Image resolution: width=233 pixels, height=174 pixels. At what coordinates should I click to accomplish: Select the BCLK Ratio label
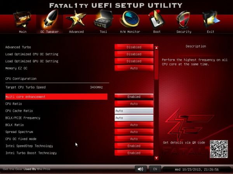[x=15, y=125]
